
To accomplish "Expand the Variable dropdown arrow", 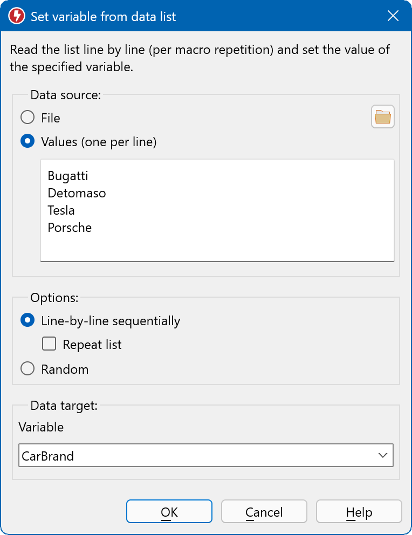I will (x=383, y=455).
